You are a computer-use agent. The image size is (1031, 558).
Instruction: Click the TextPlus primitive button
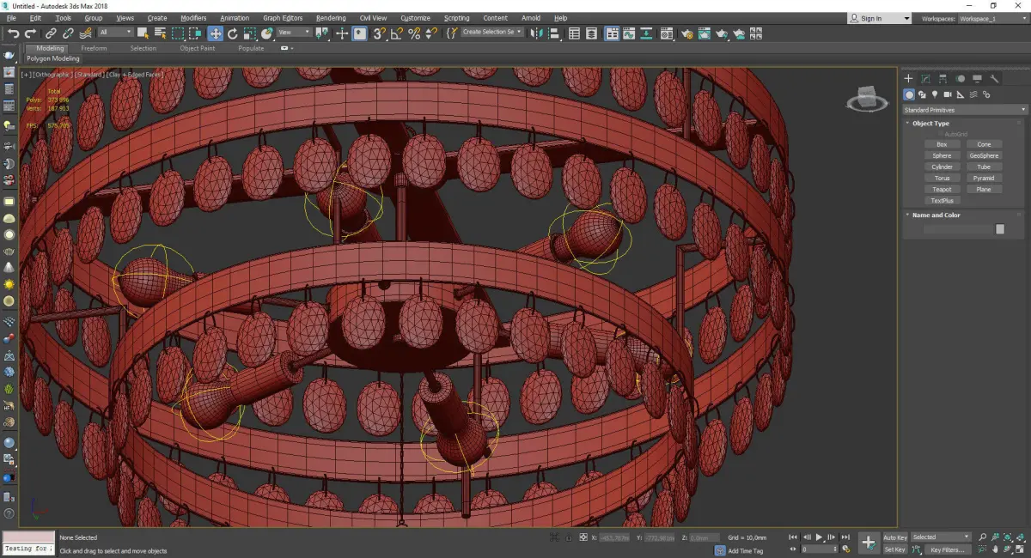click(942, 201)
